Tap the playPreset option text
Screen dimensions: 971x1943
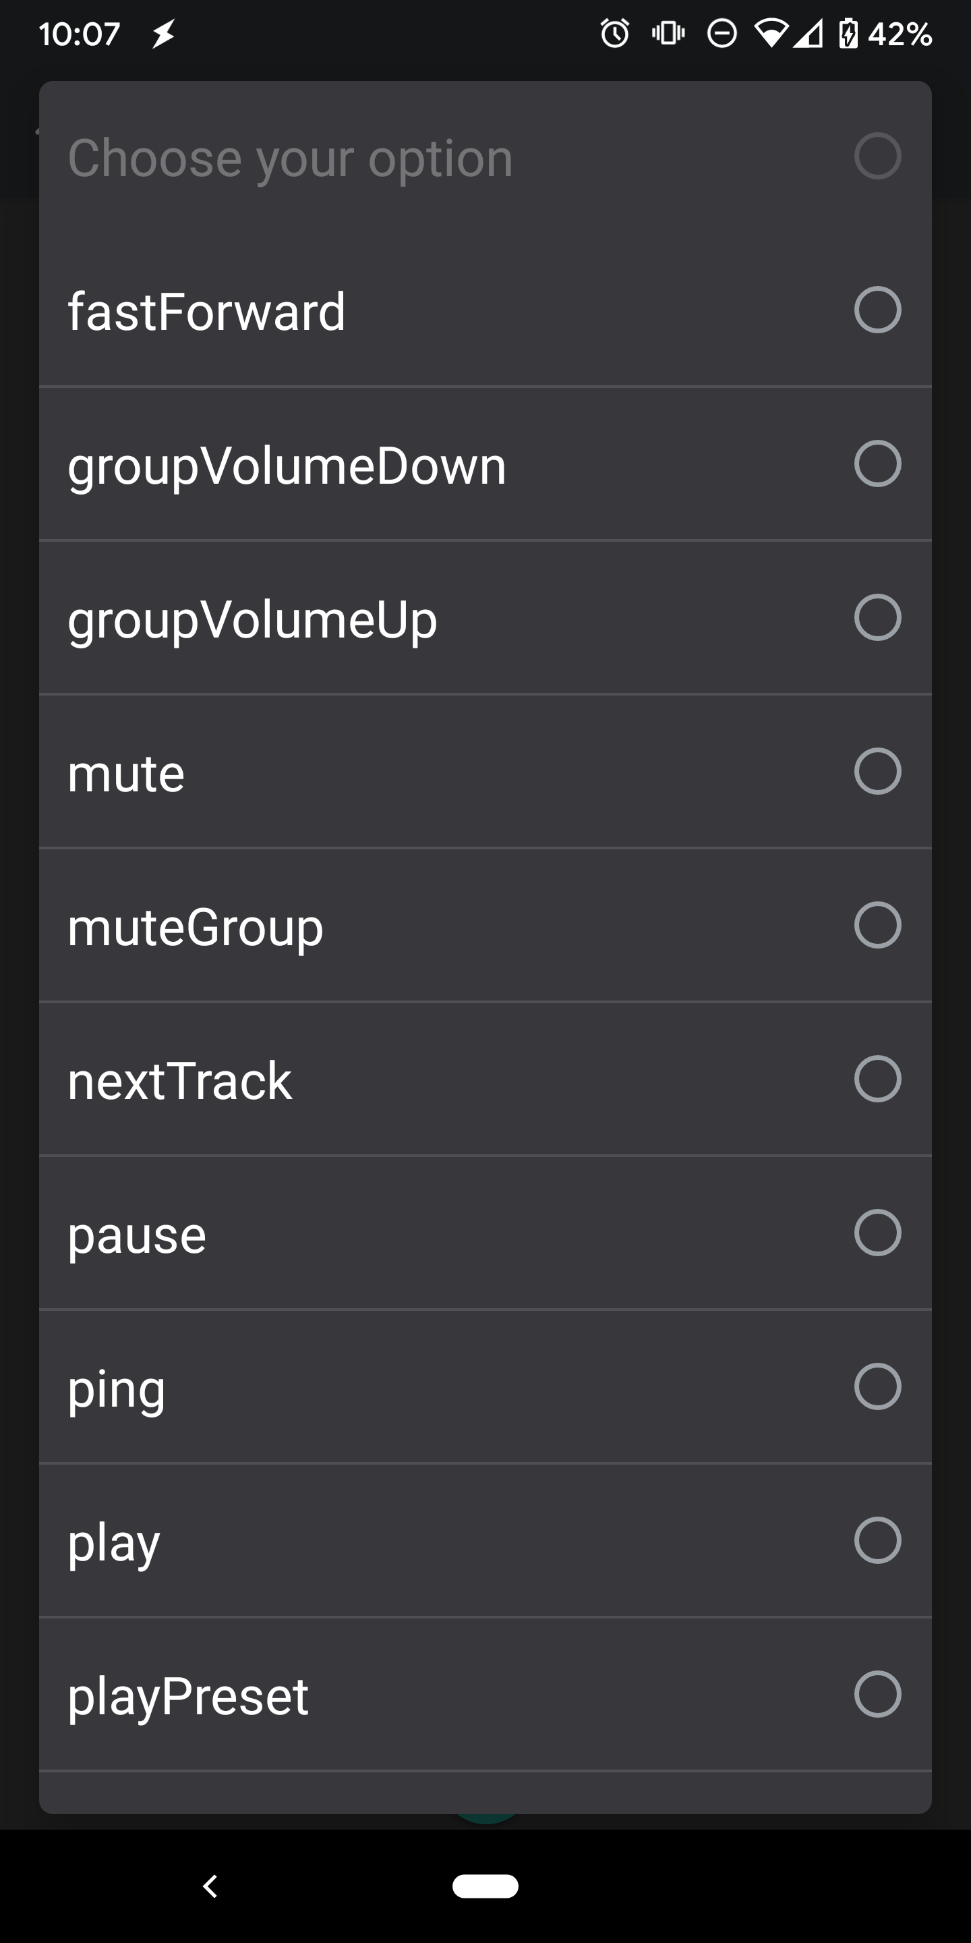pyautogui.click(x=189, y=1697)
